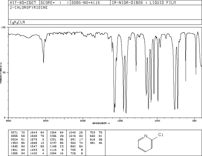Click the C5H4ClN molecular formula
The height and width of the screenshot is (156, 202).
(18, 22)
